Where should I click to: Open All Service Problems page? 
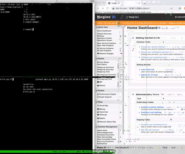[105, 48]
